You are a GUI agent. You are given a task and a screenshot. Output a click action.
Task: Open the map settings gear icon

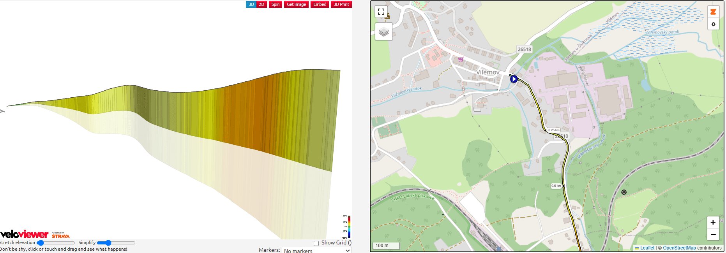click(713, 24)
